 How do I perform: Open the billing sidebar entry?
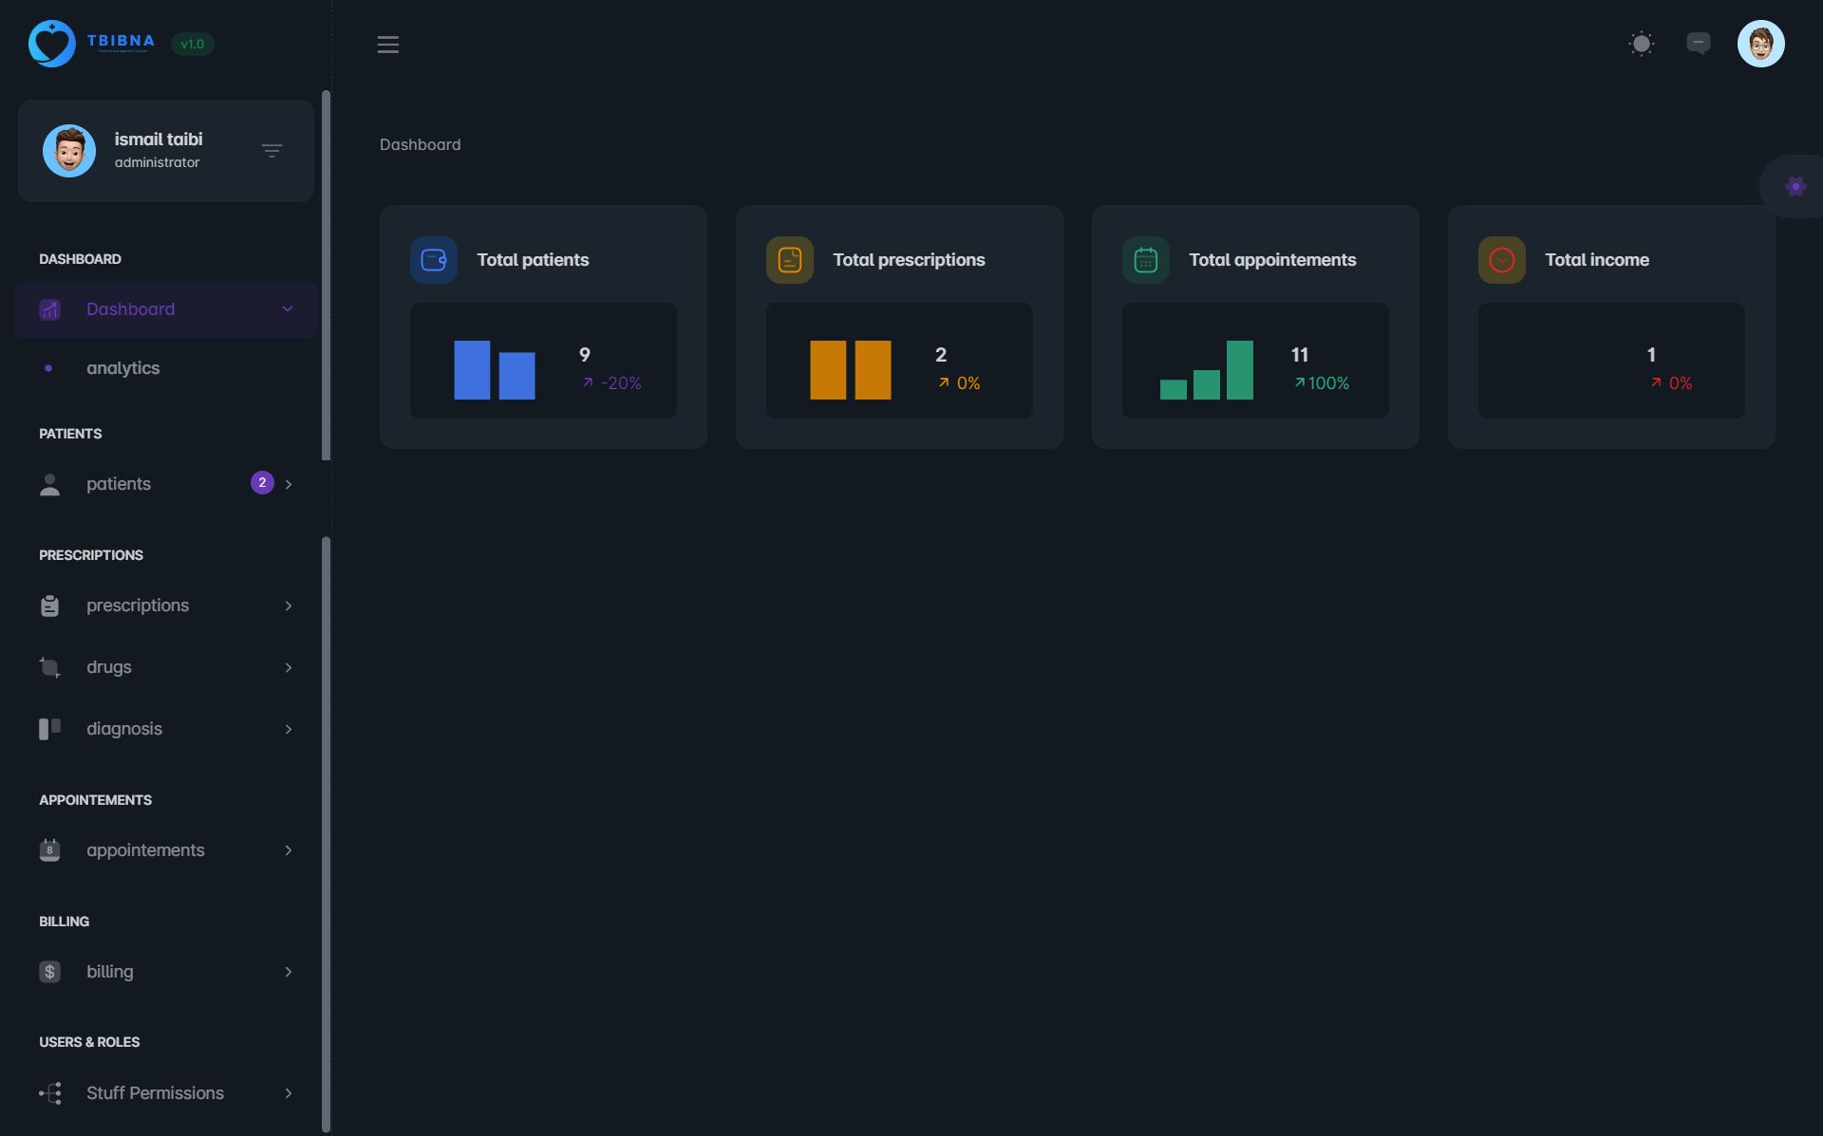pos(110,972)
